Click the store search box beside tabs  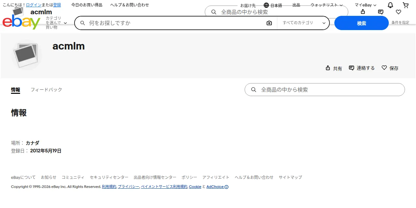325,90
